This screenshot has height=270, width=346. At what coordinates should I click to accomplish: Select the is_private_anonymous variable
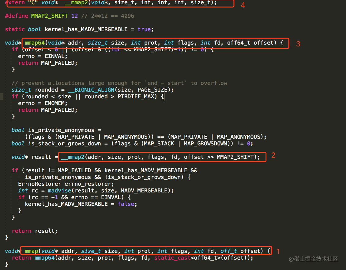pos(60,130)
